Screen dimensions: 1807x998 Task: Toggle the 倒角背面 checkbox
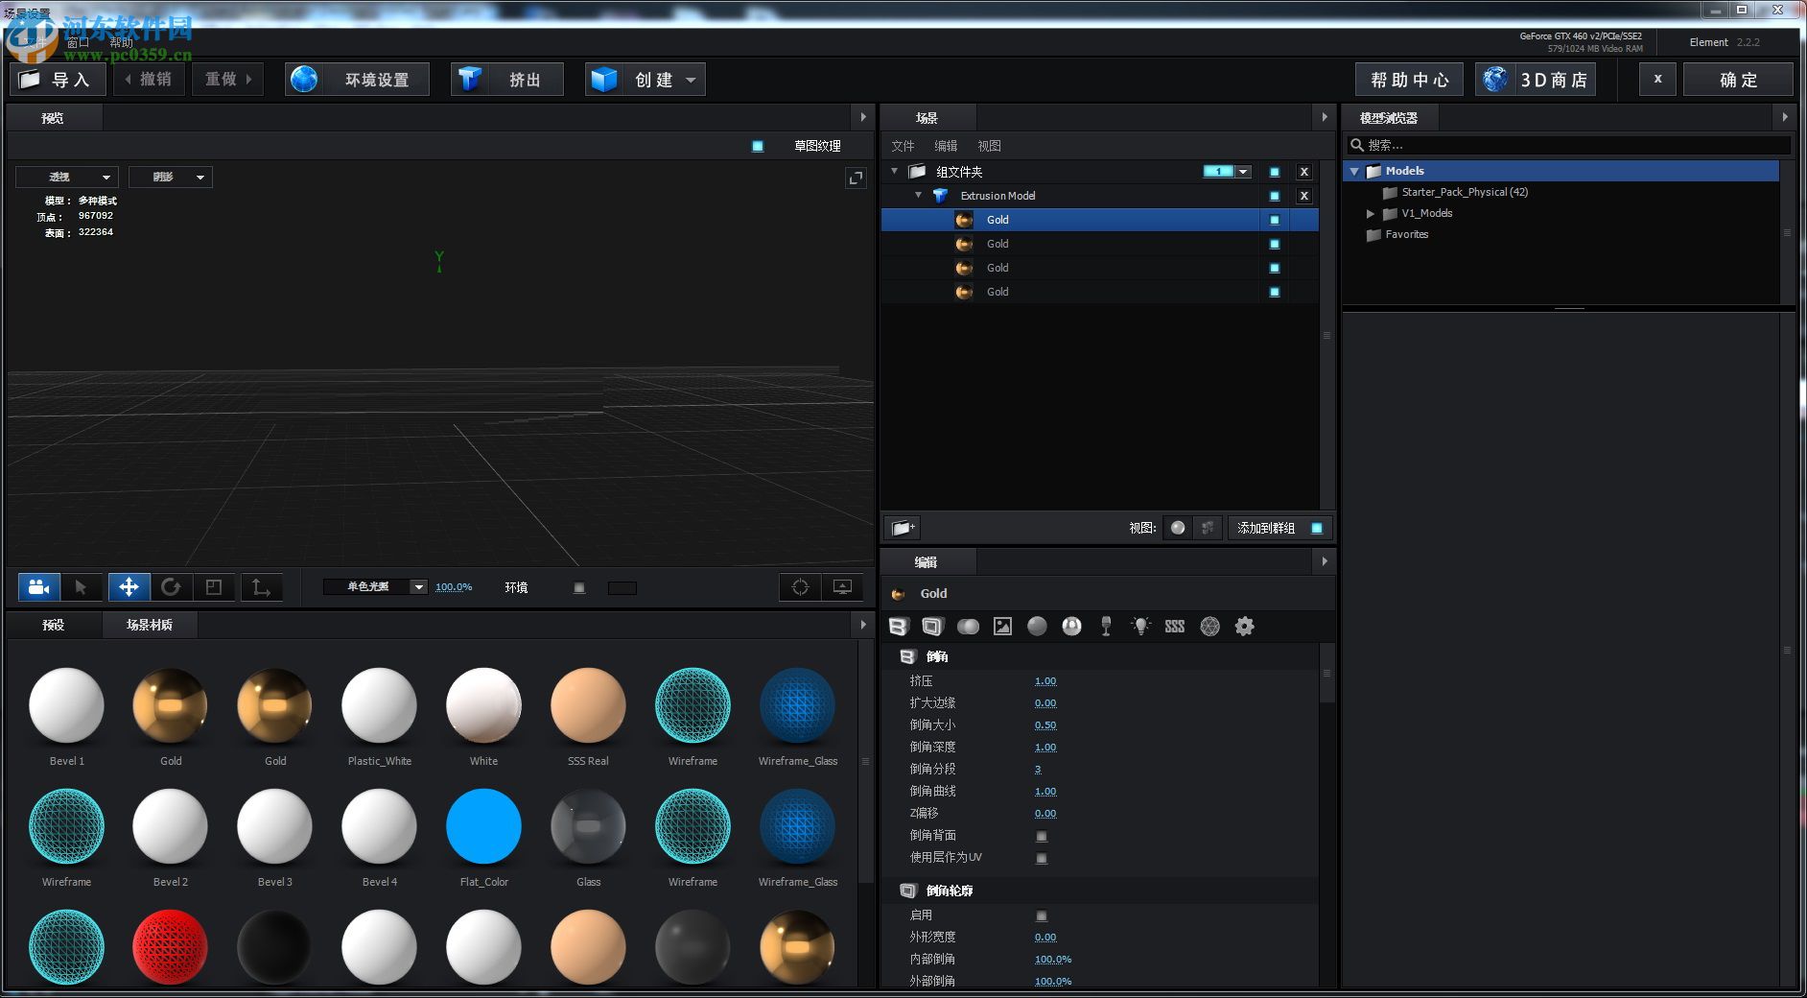click(1042, 835)
